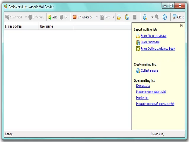
Task: Click the save disk toolbar icon
Action: [x=135, y=17]
